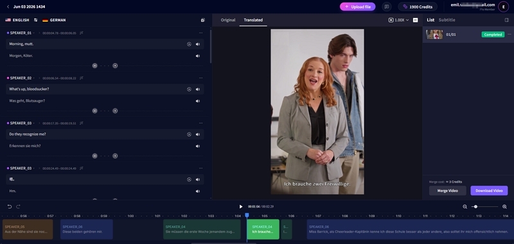
Task: Select the 'Miss Barrick' timeline clip
Action: pyautogui.click(x=410, y=229)
